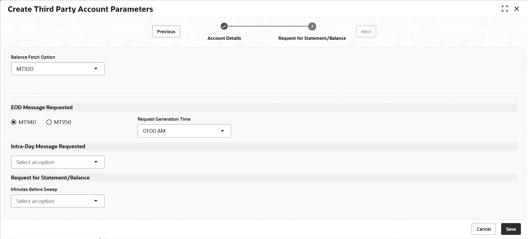This screenshot has height=239, width=528.
Task: Click the step 2 circle indicator
Action: click(x=312, y=26)
